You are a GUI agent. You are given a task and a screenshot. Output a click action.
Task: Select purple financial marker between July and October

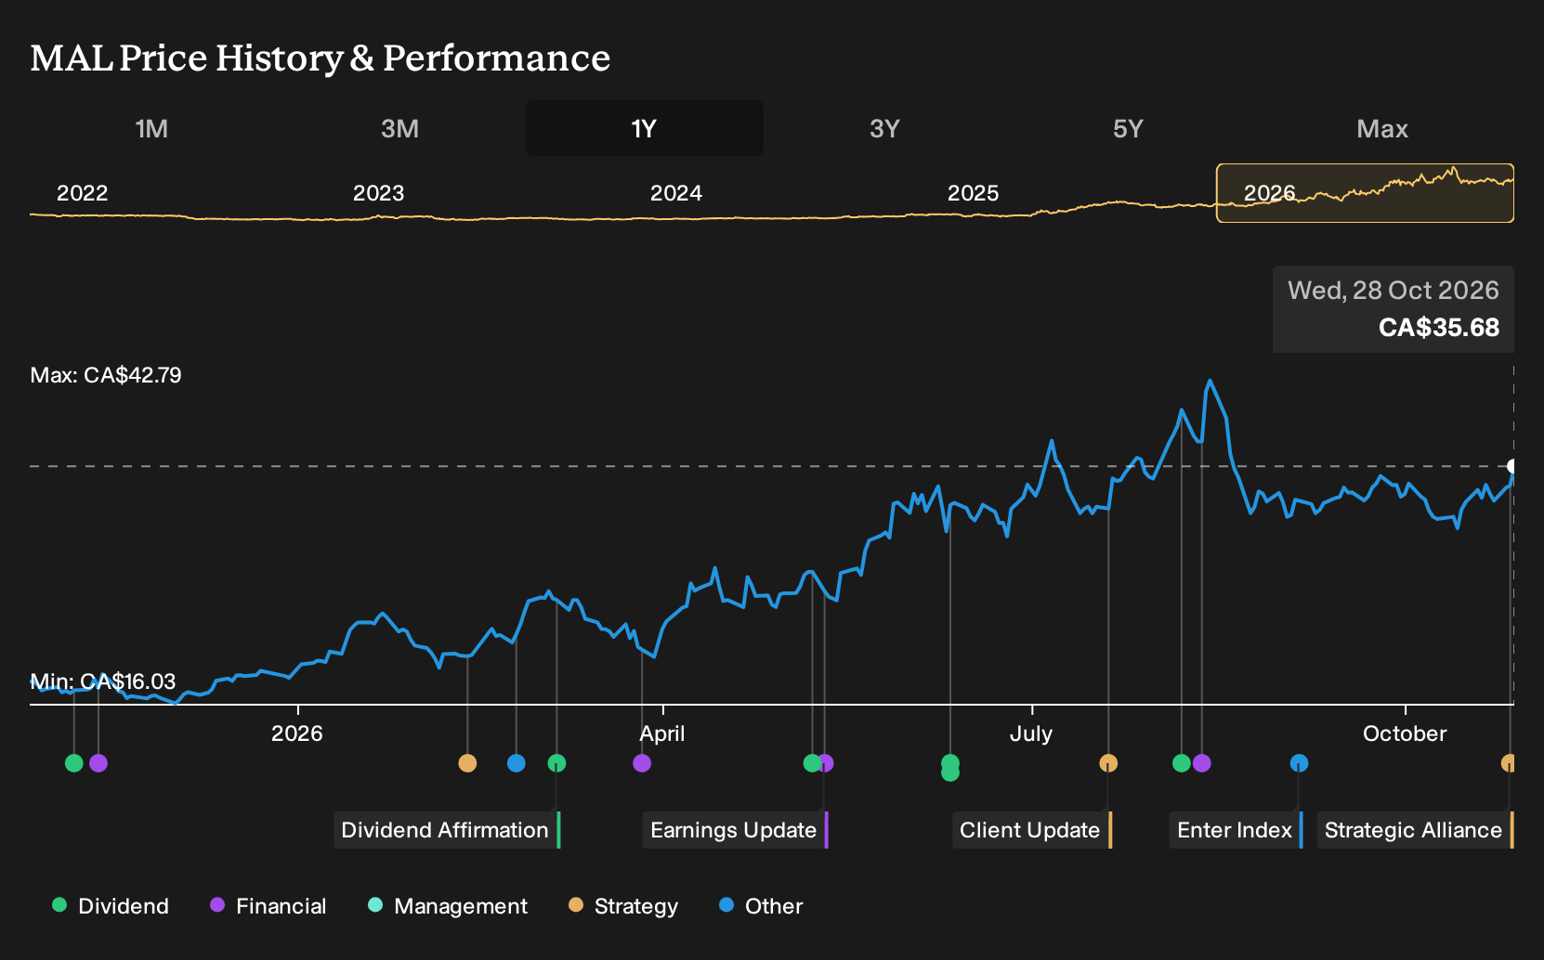pyautogui.click(x=1202, y=763)
